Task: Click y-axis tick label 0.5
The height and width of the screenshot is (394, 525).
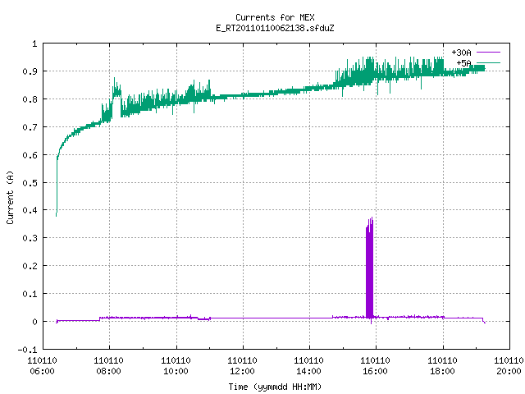Action: (x=30, y=182)
